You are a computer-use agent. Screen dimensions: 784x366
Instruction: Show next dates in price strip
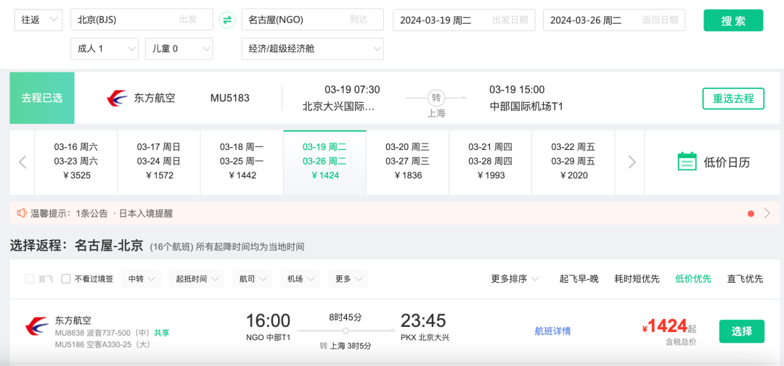632,162
